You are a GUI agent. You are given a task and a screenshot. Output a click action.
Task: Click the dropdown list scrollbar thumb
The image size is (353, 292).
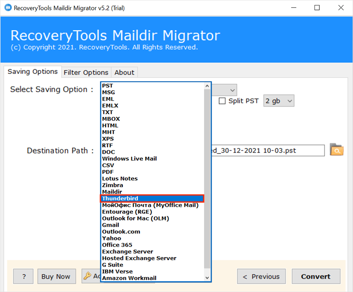tap(207, 178)
